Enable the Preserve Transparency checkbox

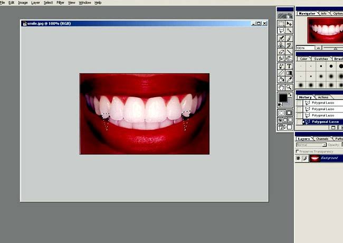[298, 151]
